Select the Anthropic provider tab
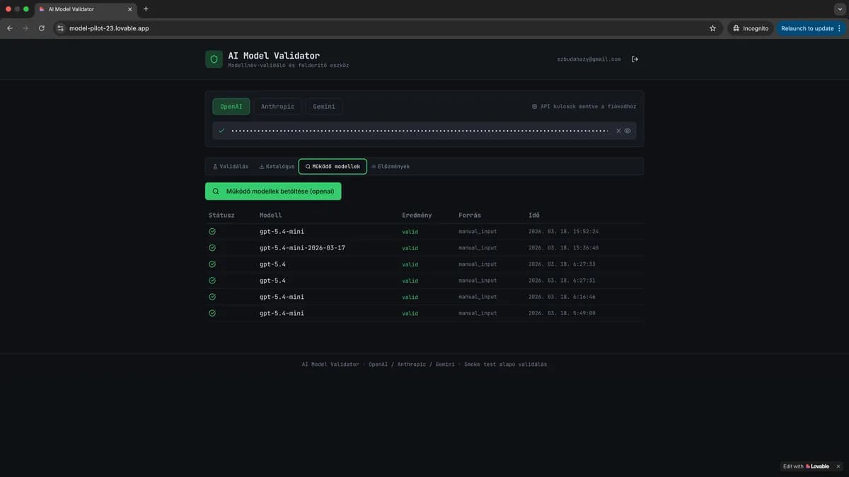 pyautogui.click(x=277, y=107)
